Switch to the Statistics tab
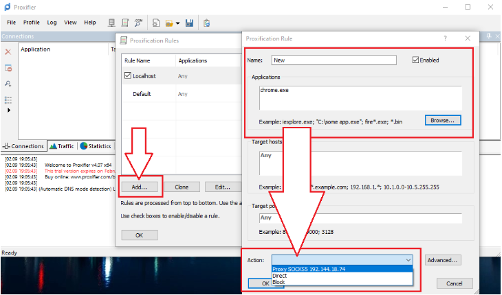502x295 pixels. tap(96, 146)
